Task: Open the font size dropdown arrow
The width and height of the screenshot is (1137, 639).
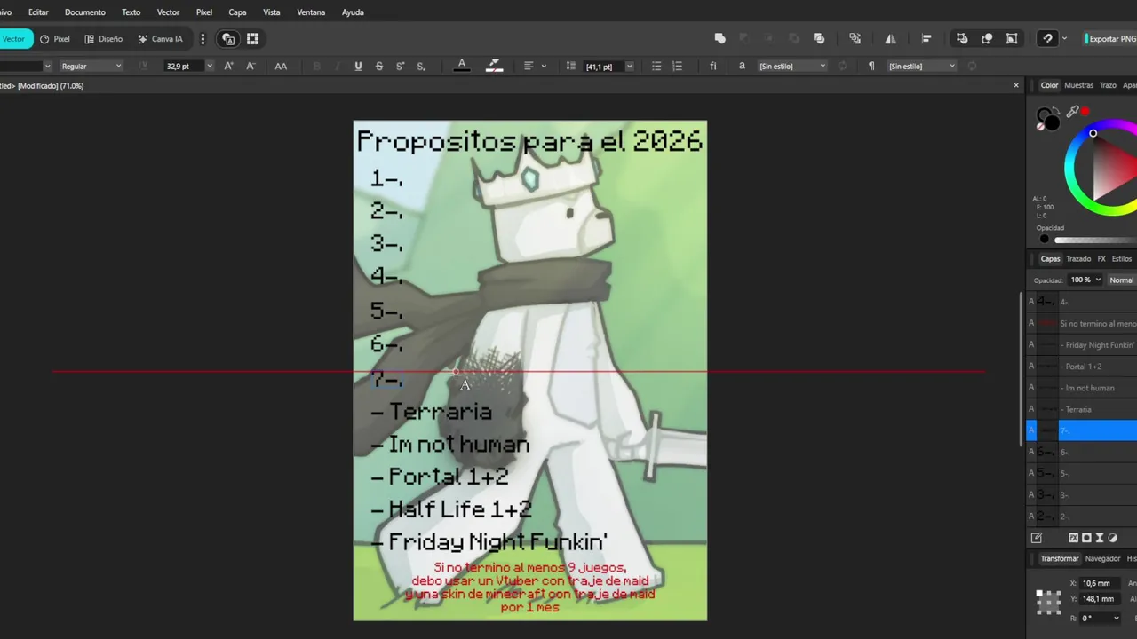Action: point(210,67)
